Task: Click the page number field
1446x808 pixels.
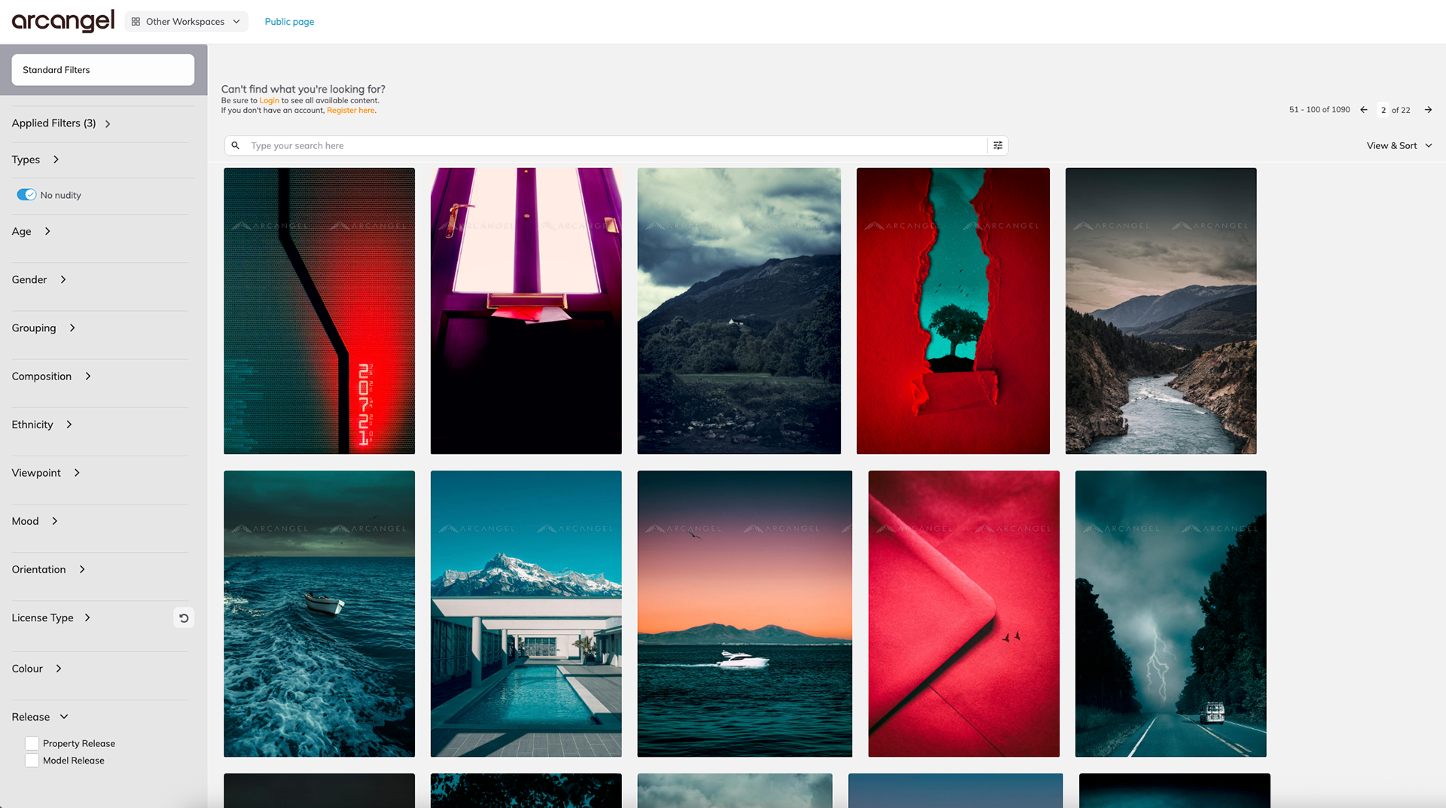Action: coord(1383,110)
